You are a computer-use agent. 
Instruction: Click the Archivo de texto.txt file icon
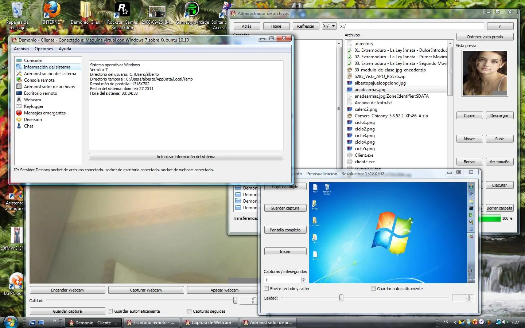tap(350, 103)
